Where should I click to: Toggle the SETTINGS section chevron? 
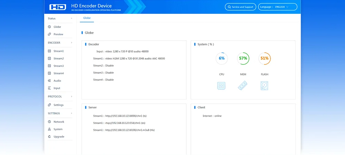pos(71,113)
